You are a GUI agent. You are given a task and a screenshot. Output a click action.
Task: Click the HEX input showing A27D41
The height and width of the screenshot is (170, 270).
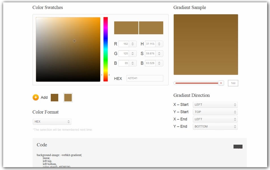pos(145,78)
